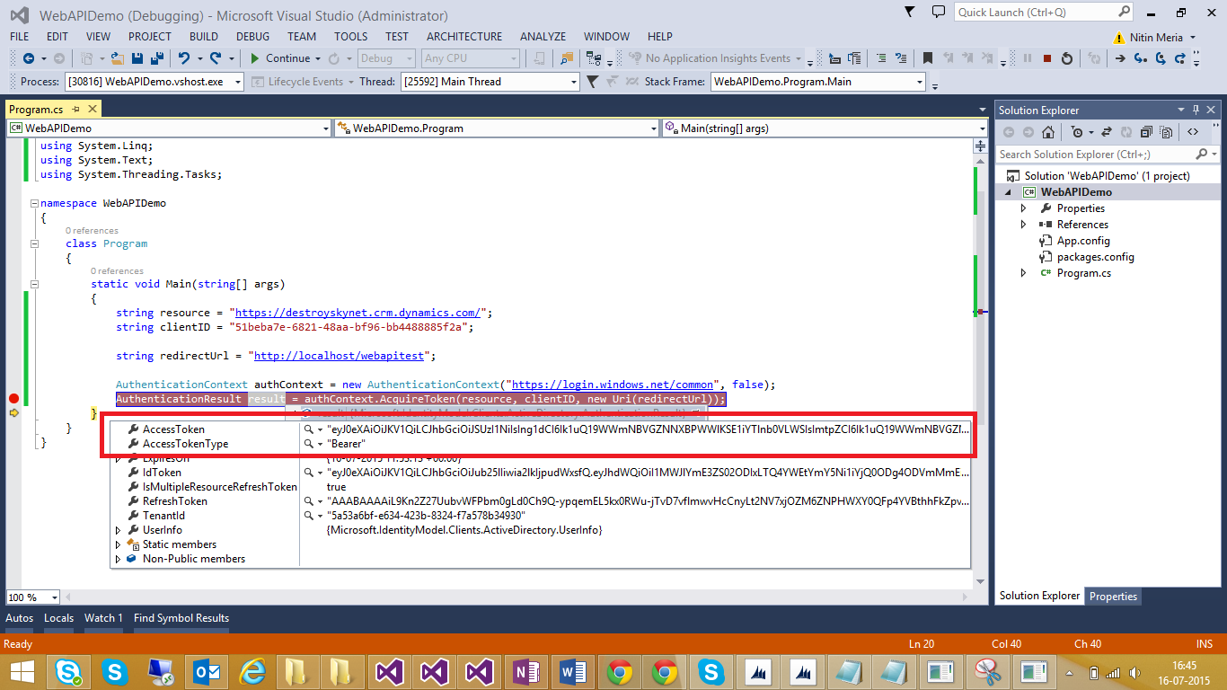1227x690 pixels.
Task: Expand Static members in the datatip
Action: coord(118,544)
